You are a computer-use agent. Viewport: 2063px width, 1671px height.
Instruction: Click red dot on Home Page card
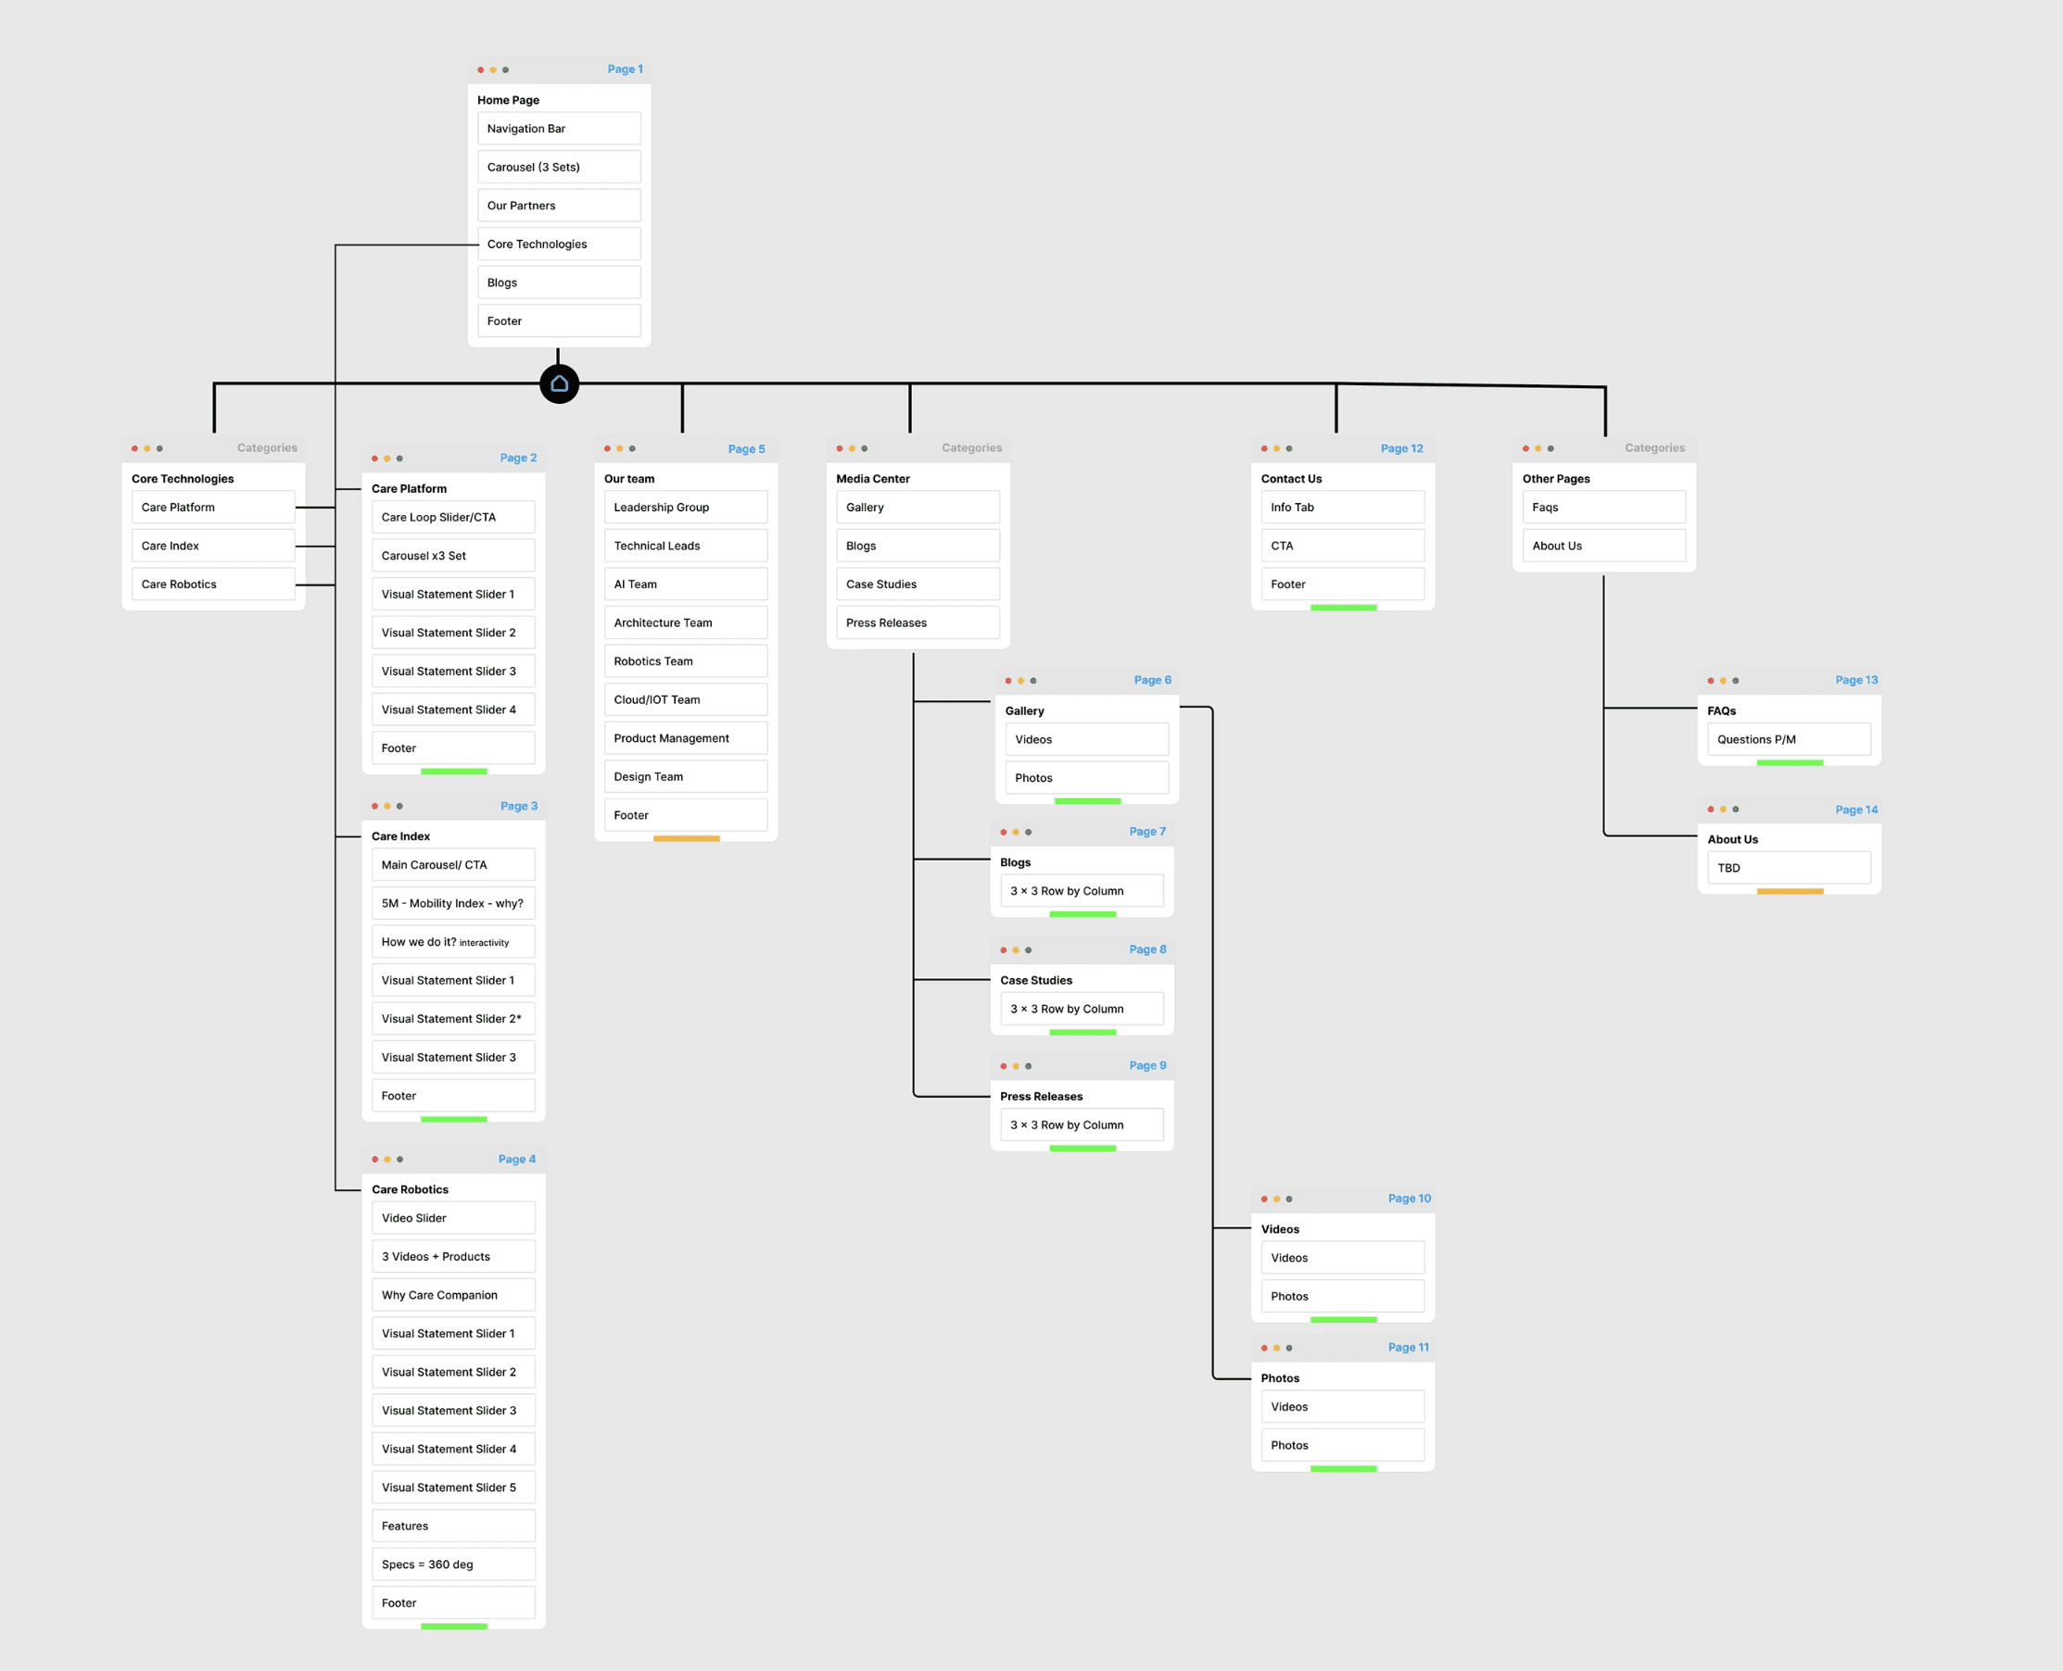pyautogui.click(x=481, y=70)
